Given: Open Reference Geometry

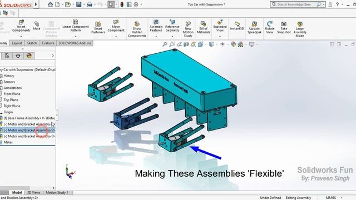Looking at the screenshot, I should [172, 26].
